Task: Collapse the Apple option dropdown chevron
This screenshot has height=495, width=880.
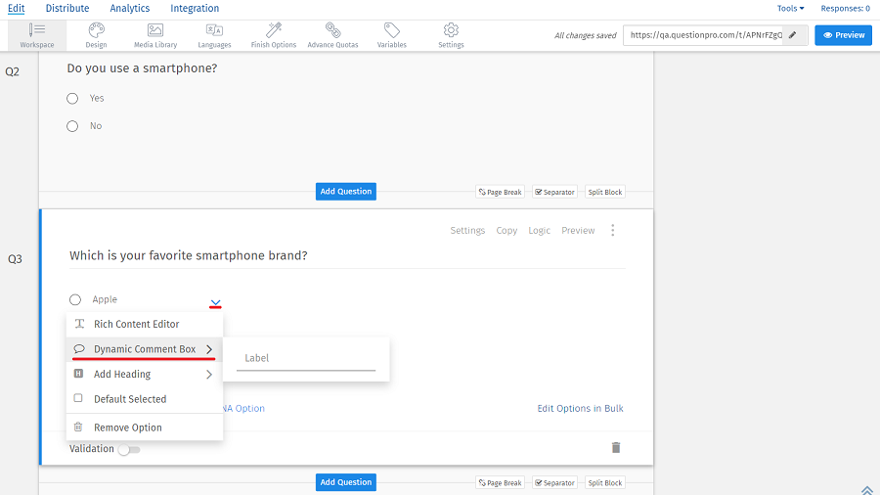Action: [x=215, y=302]
